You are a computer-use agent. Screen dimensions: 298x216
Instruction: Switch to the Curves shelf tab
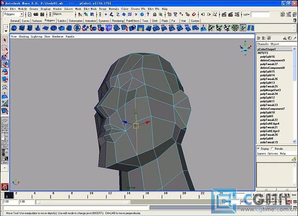[x=25, y=21]
